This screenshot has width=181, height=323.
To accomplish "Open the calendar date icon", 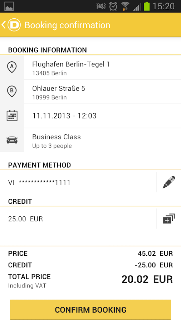I will tap(12, 116).
